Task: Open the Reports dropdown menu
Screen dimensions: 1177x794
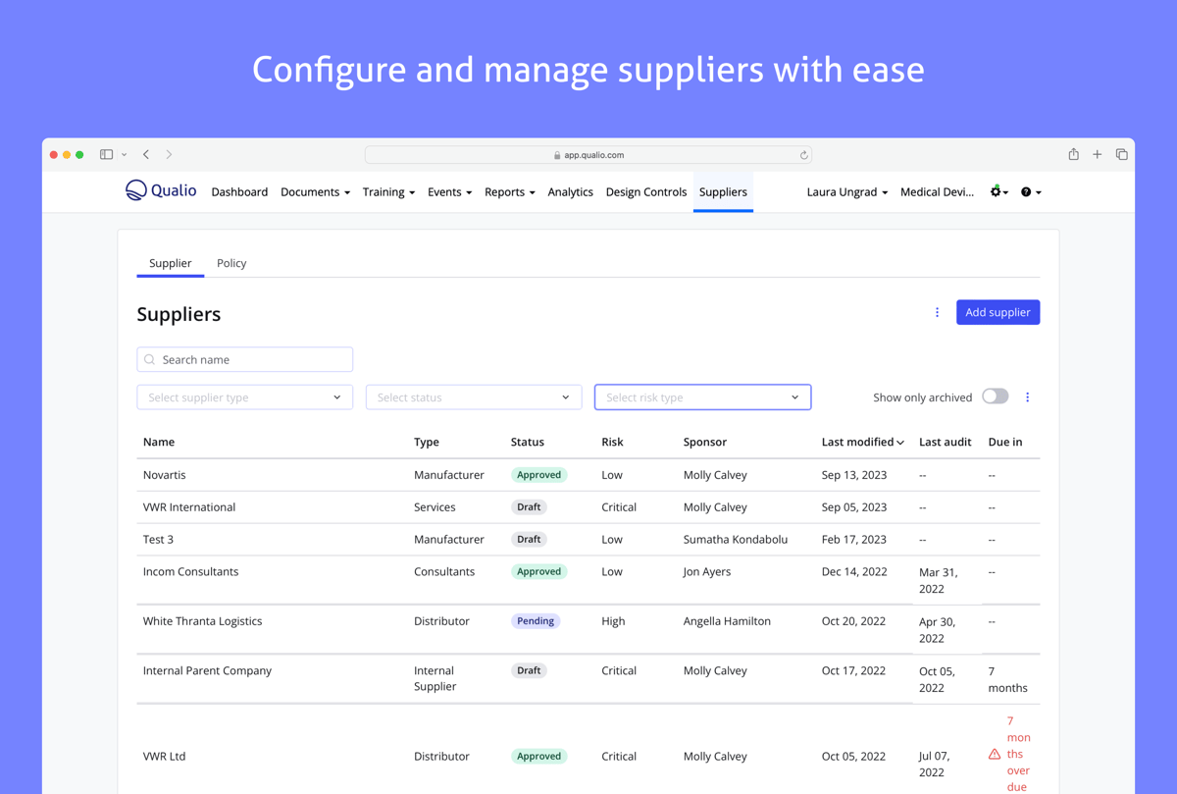Action: [510, 192]
